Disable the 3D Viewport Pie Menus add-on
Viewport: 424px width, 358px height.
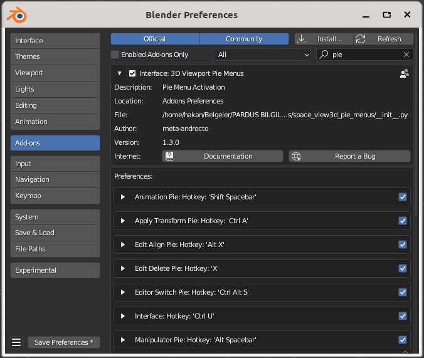coord(132,73)
